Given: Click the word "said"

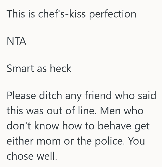Looking at the screenshot, I should pos(147,96).
